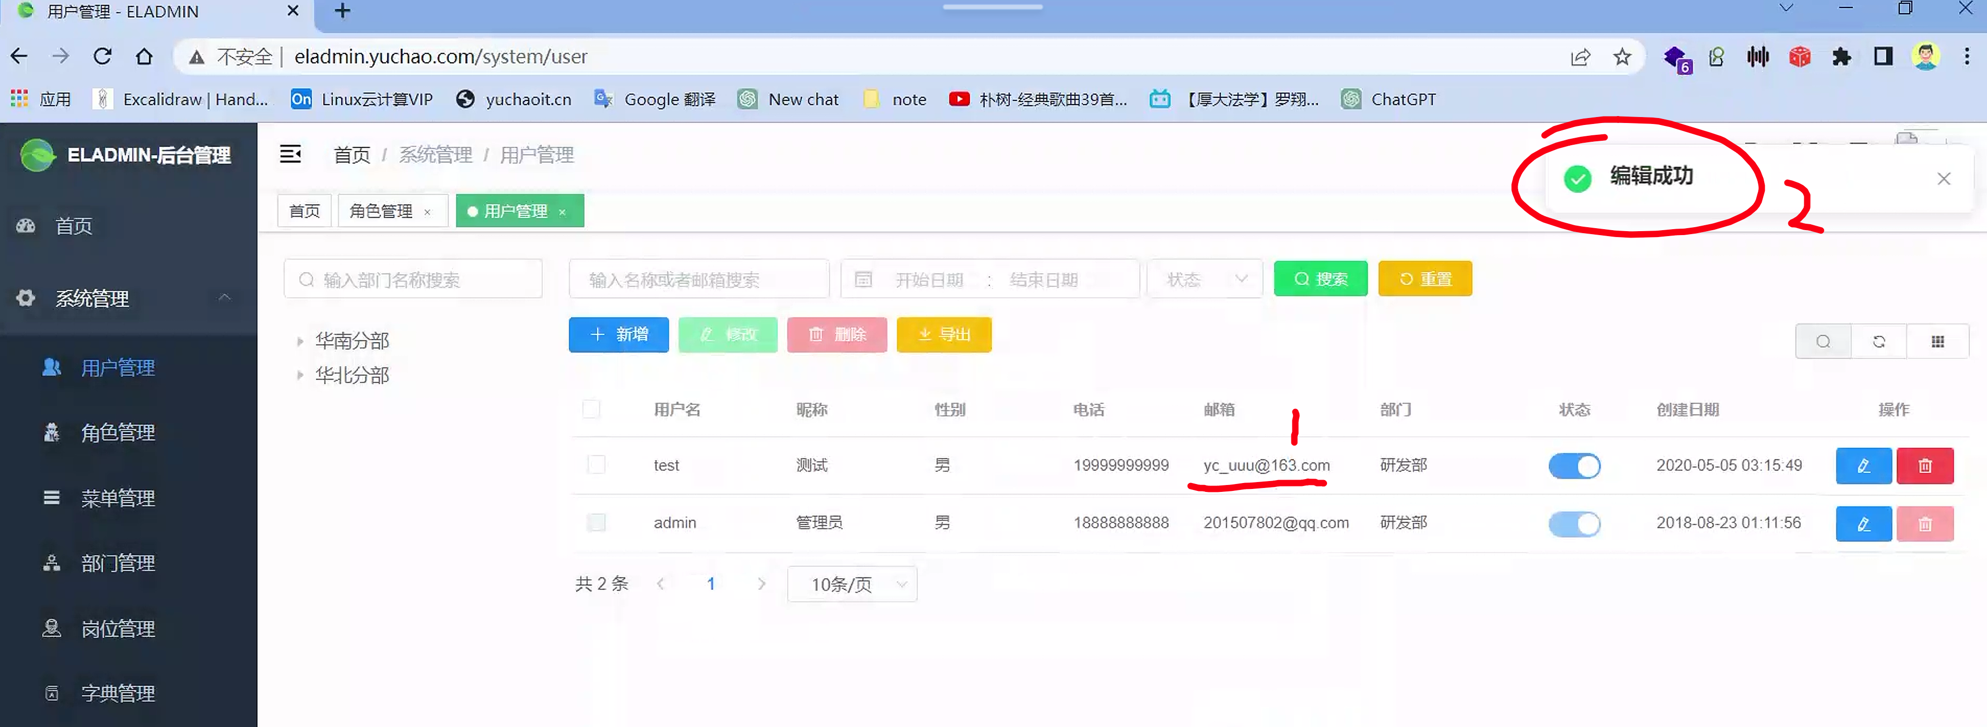Click delete icon for test user

(x=1925, y=466)
